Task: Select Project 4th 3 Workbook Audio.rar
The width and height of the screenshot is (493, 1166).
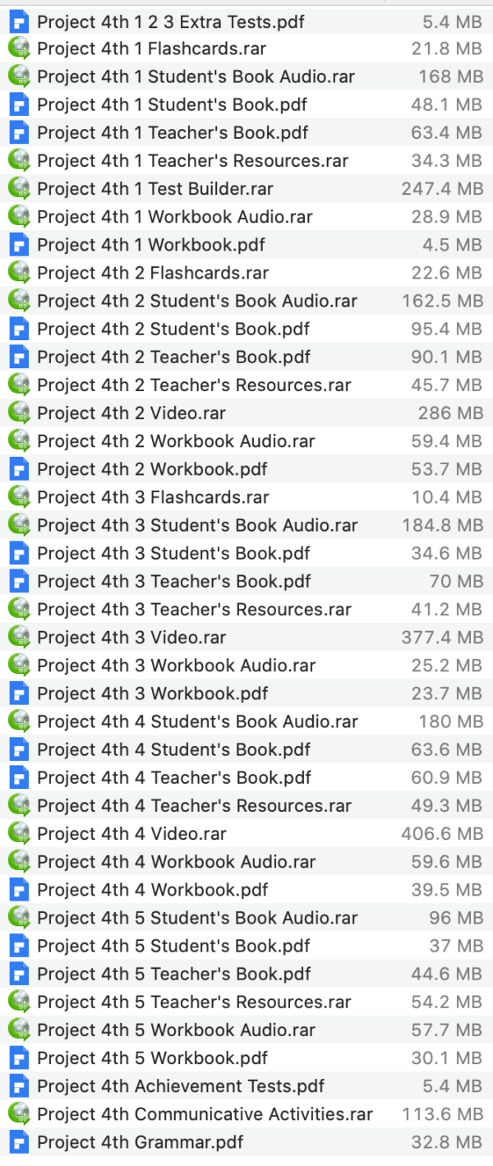Action: click(x=176, y=666)
